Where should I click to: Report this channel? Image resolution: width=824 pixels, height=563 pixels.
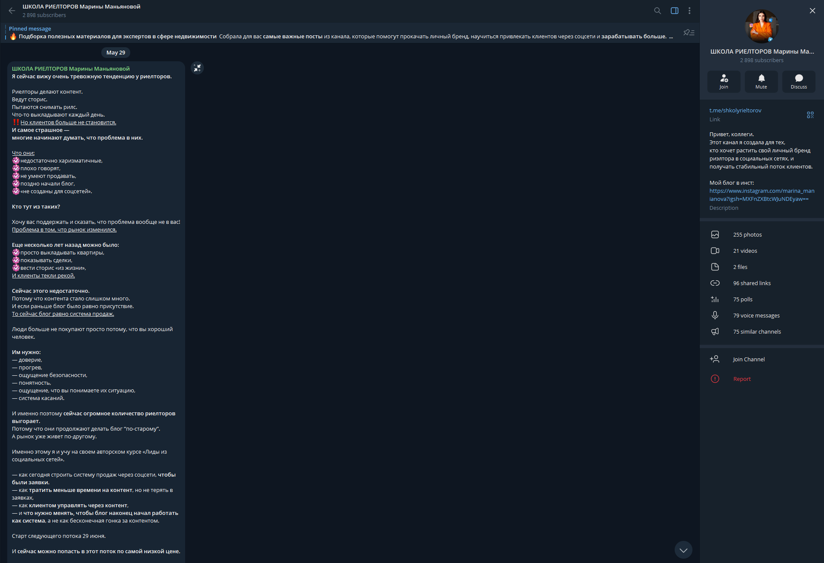pos(762,379)
